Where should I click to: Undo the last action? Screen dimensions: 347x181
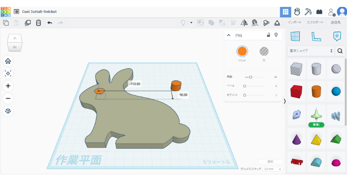pyautogui.click(x=50, y=23)
